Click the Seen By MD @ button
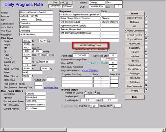The width and height of the screenshot is (166, 132). (61, 2)
